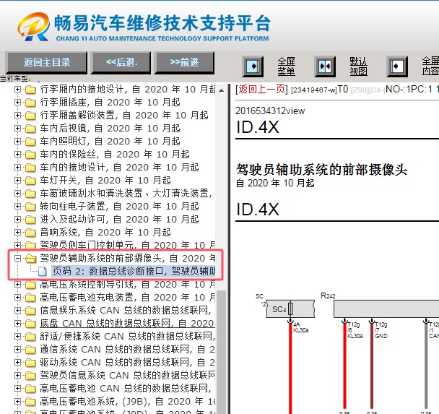Click the tree scrollbar up arrow
This screenshot has height=414, width=439.
pos(221,90)
